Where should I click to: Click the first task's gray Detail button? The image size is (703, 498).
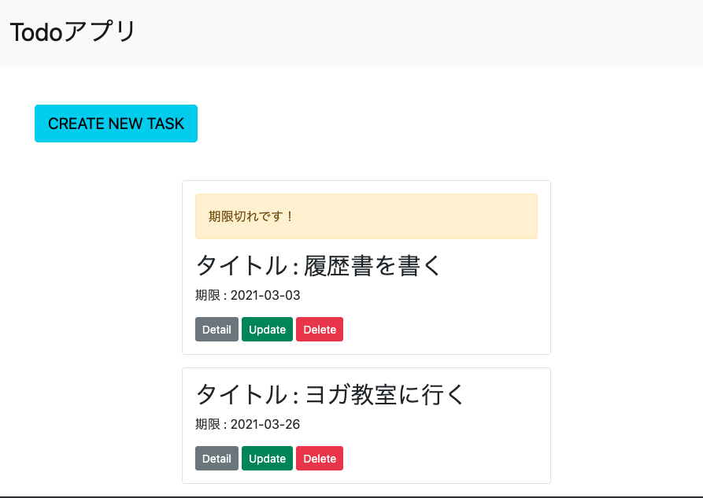pyautogui.click(x=216, y=329)
